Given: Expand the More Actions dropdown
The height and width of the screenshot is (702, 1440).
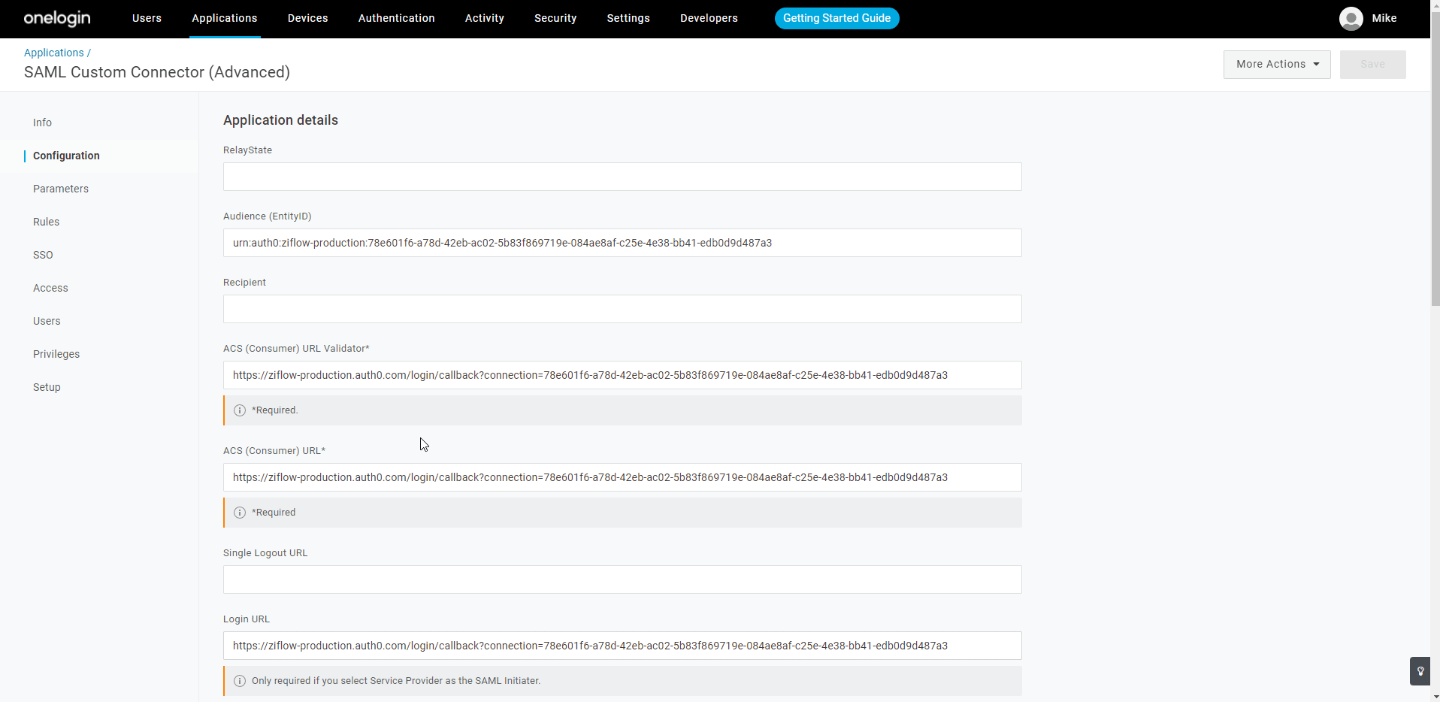Looking at the screenshot, I should [1276, 65].
